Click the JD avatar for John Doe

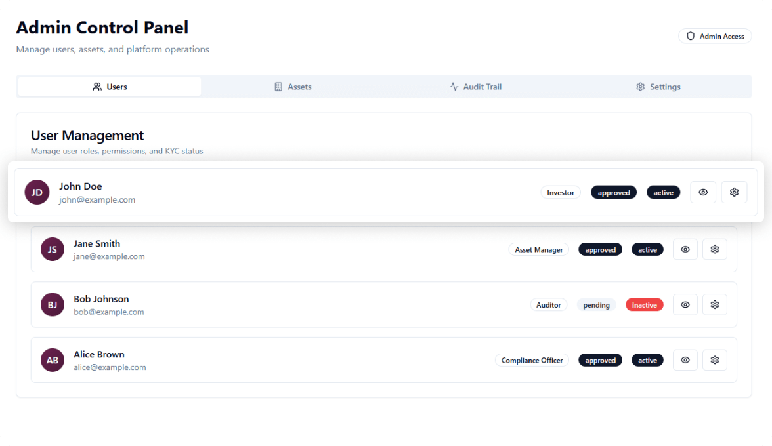point(37,192)
